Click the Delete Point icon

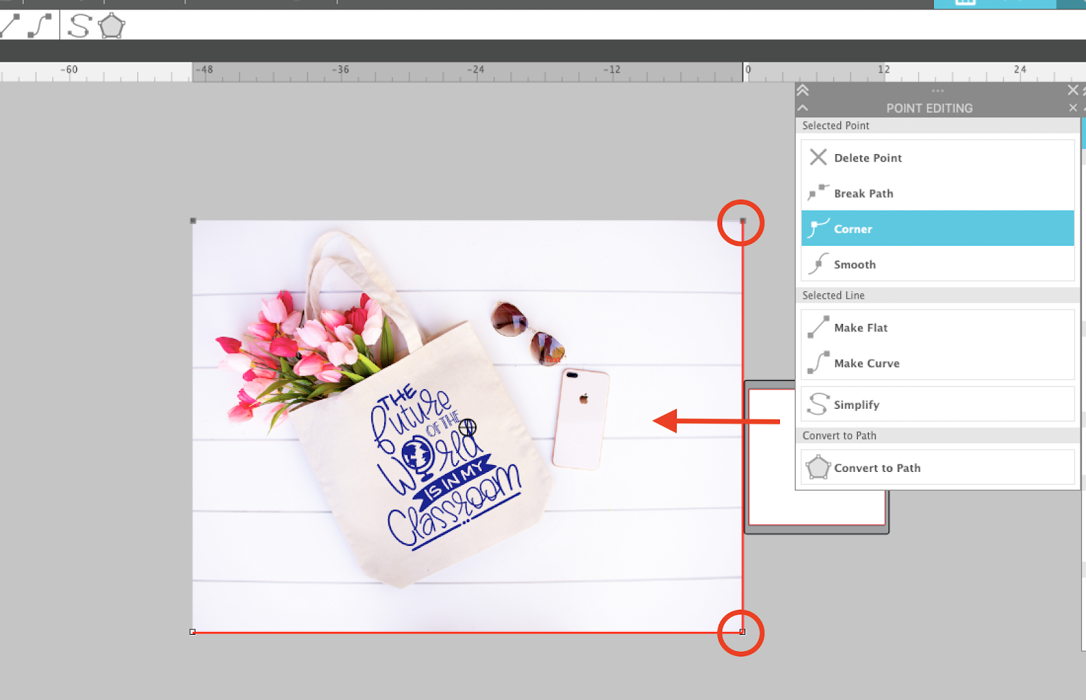pyautogui.click(x=819, y=158)
